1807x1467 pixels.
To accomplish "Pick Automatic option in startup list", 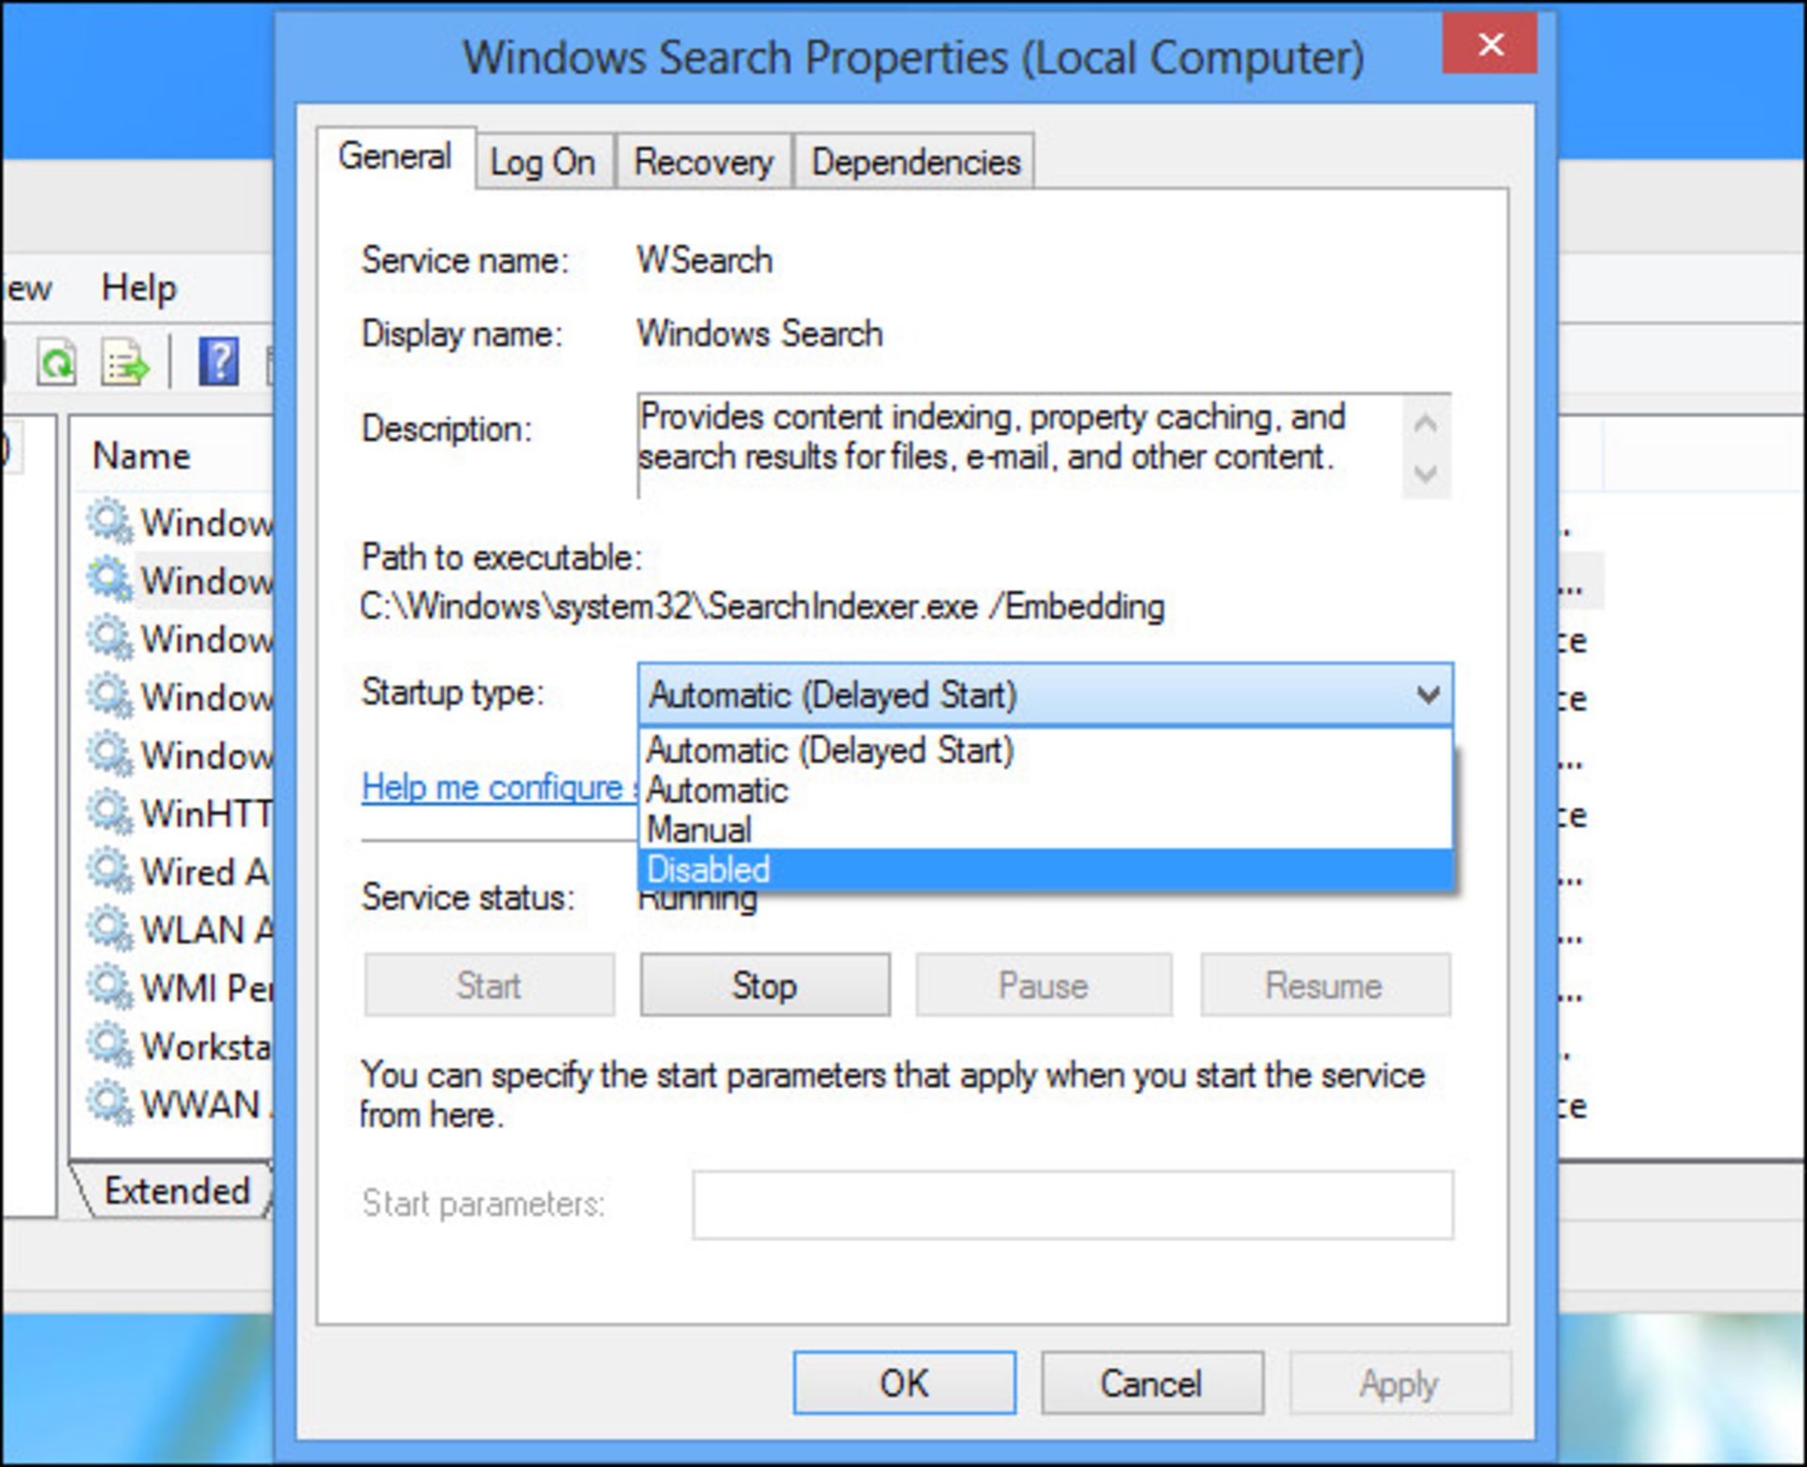I will 1045,790.
